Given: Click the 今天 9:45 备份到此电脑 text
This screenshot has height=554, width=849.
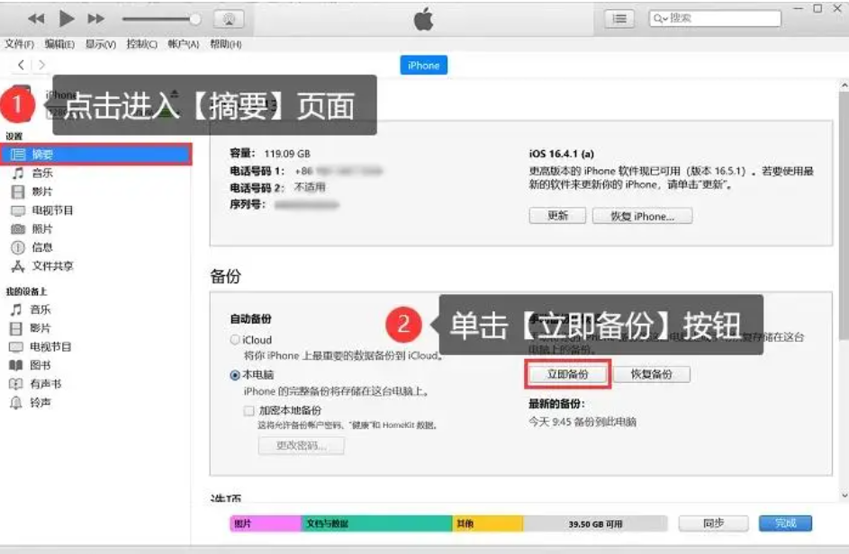Looking at the screenshot, I should pyautogui.click(x=583, y=422).
